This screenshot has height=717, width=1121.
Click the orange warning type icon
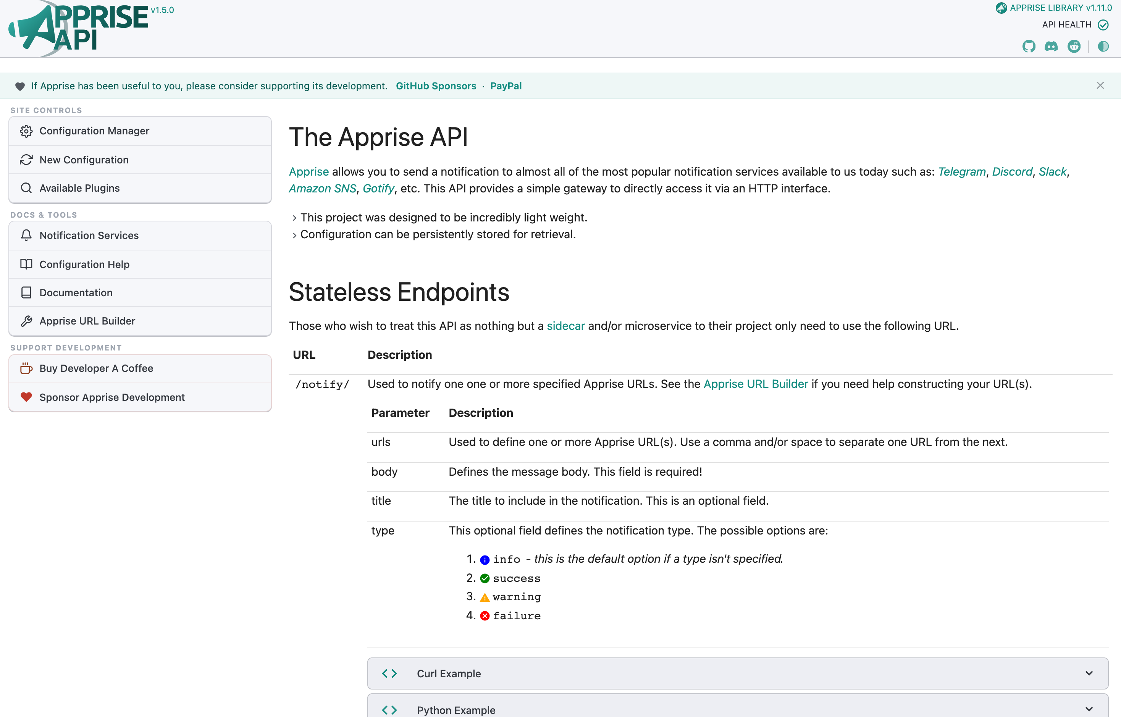tap(485, 597)
